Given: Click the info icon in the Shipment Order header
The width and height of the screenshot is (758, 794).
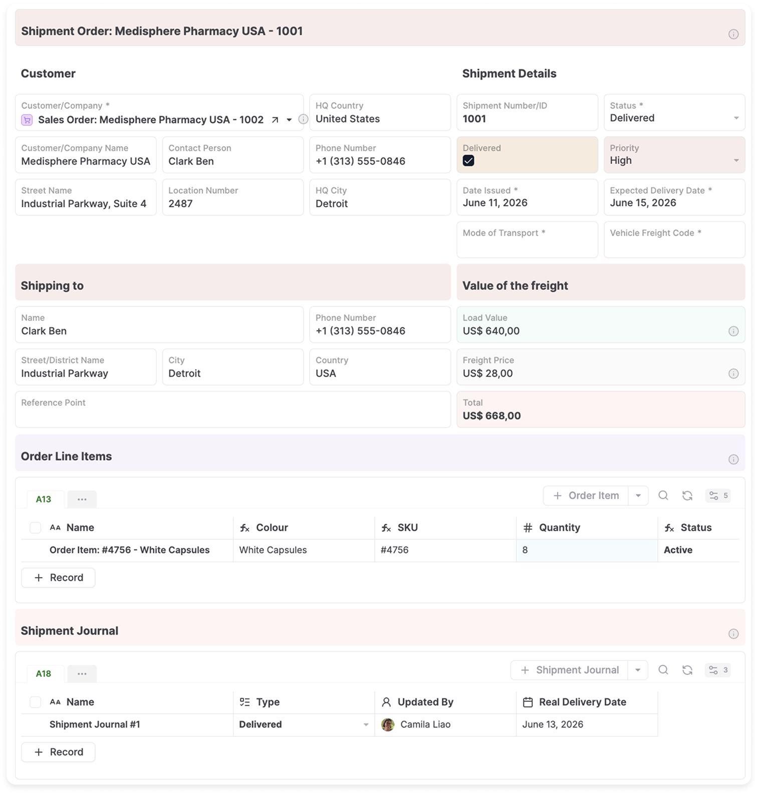Looking at the screenshot, I should (733, 34).
